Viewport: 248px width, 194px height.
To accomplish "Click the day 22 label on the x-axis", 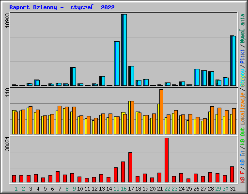I will point(167,189).
